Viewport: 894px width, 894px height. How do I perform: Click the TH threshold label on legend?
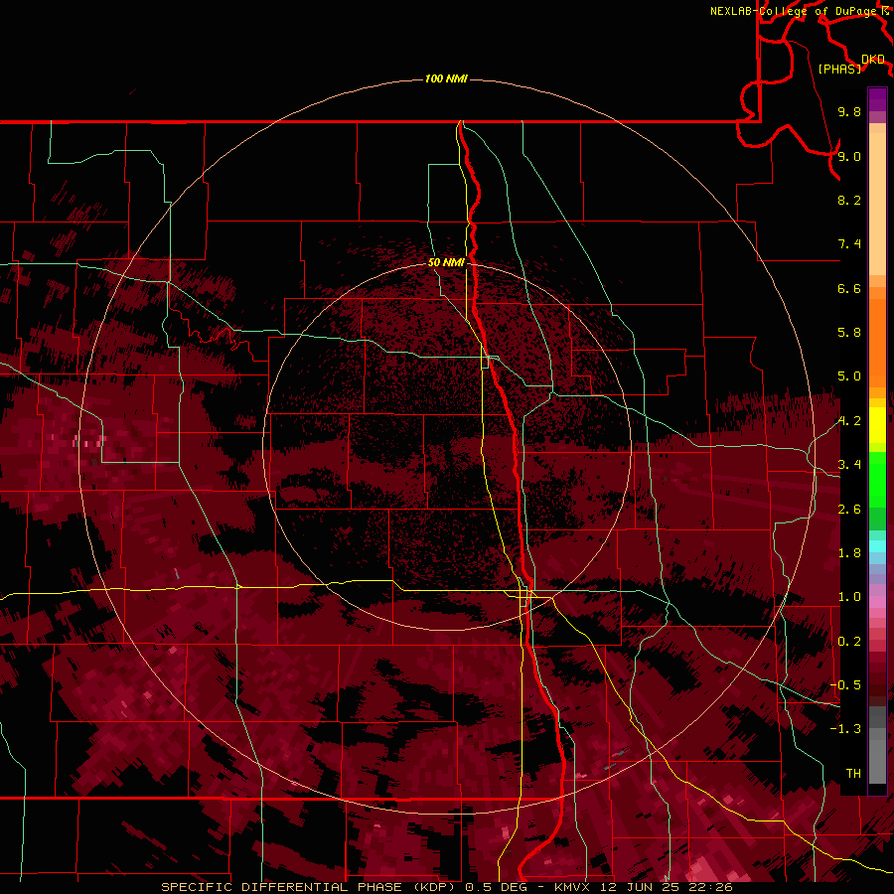[853, 774]
